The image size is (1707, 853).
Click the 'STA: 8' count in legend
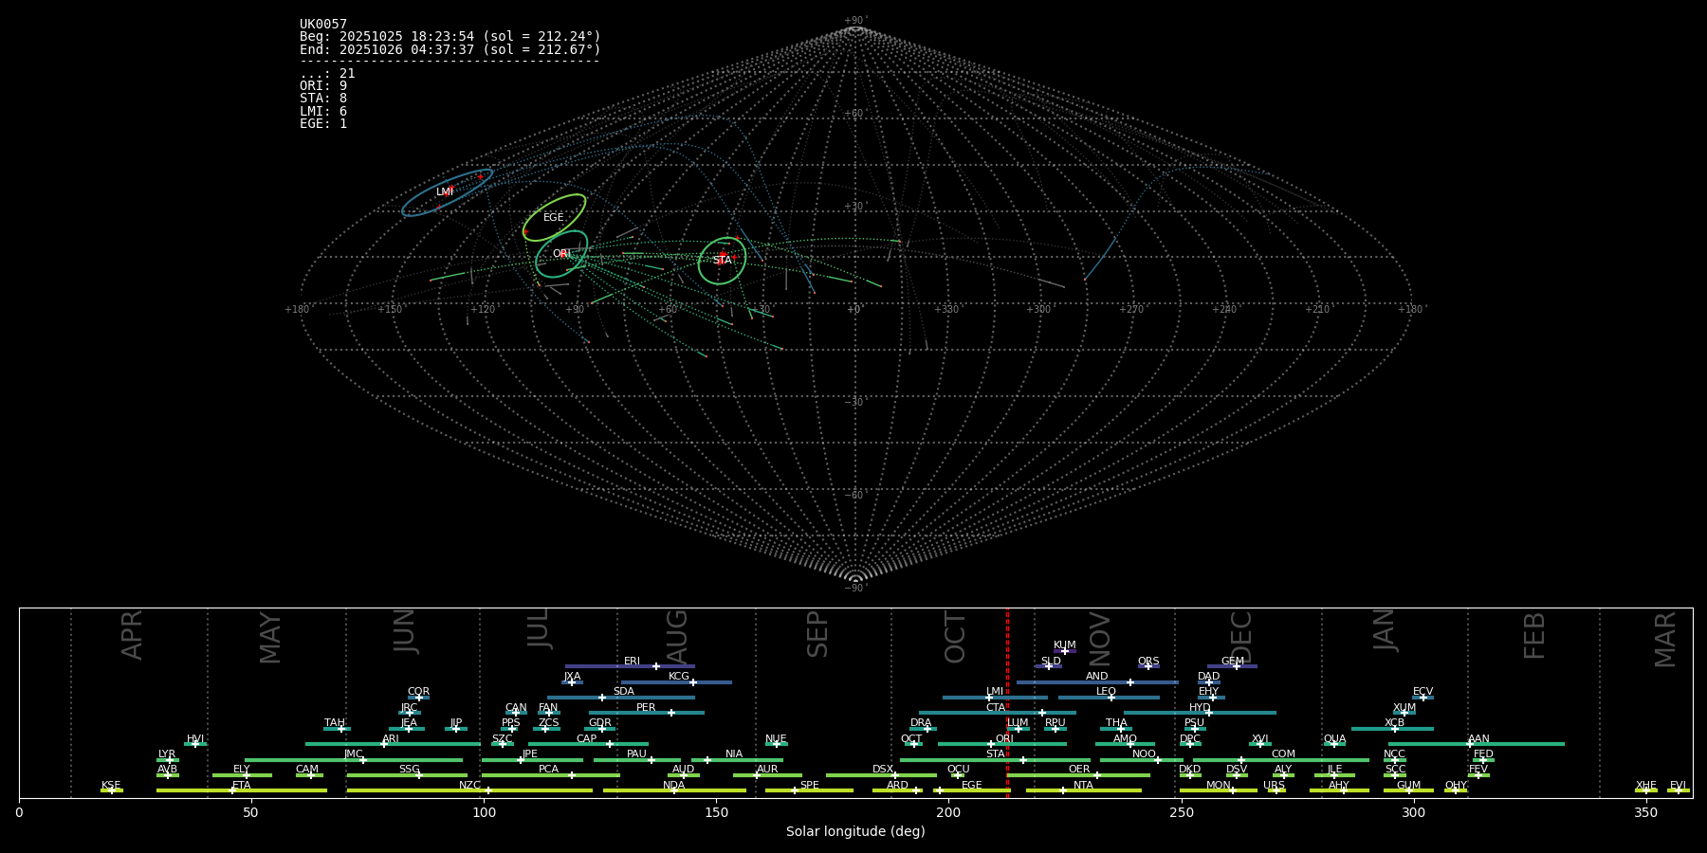coord(323,99)
